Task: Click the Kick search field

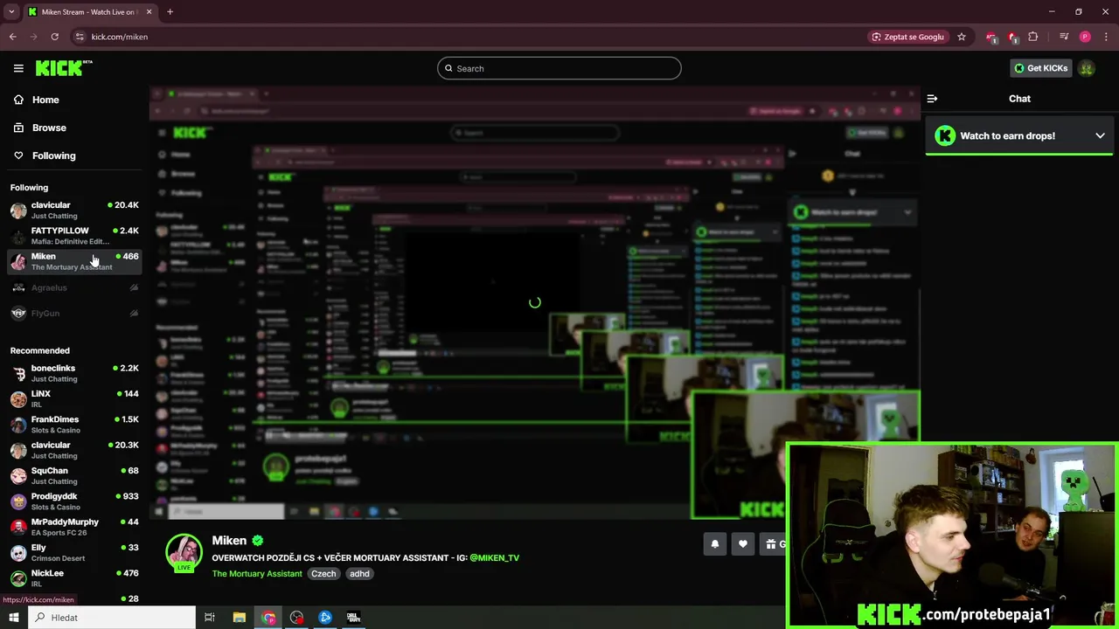Action: (x=559, y=68)
